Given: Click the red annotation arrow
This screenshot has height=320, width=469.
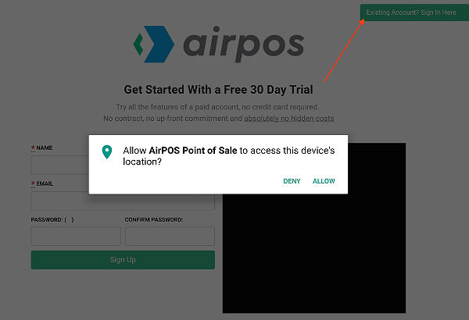Looking at the screenshot, I should point(344,50).
